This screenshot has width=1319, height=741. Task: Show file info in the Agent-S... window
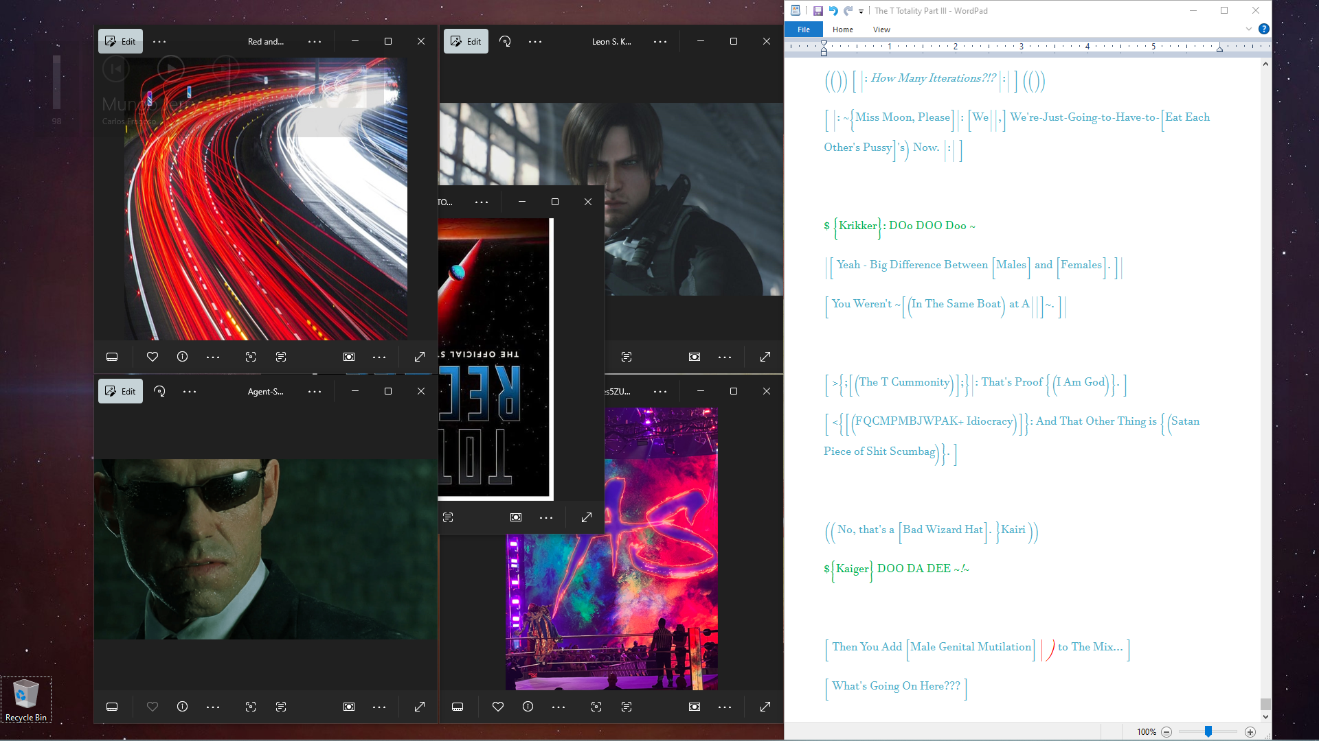[x=182, y=707]
